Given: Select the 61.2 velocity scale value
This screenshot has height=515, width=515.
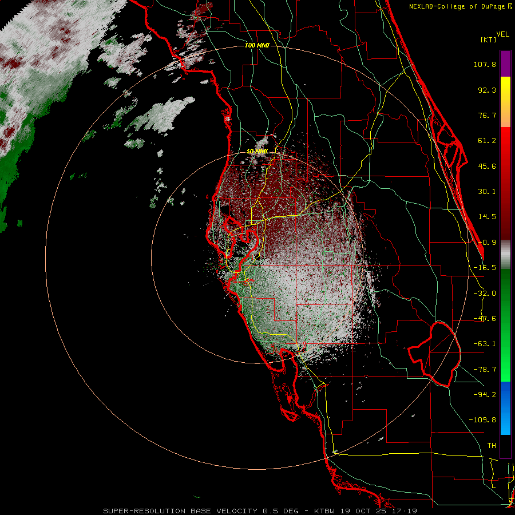Looking at the screenshot, I should pos(487,141).
